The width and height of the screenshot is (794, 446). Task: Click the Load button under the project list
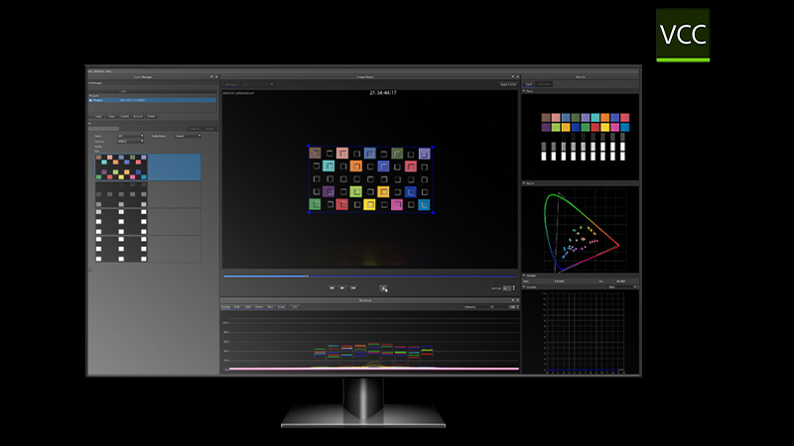(99, 116)
